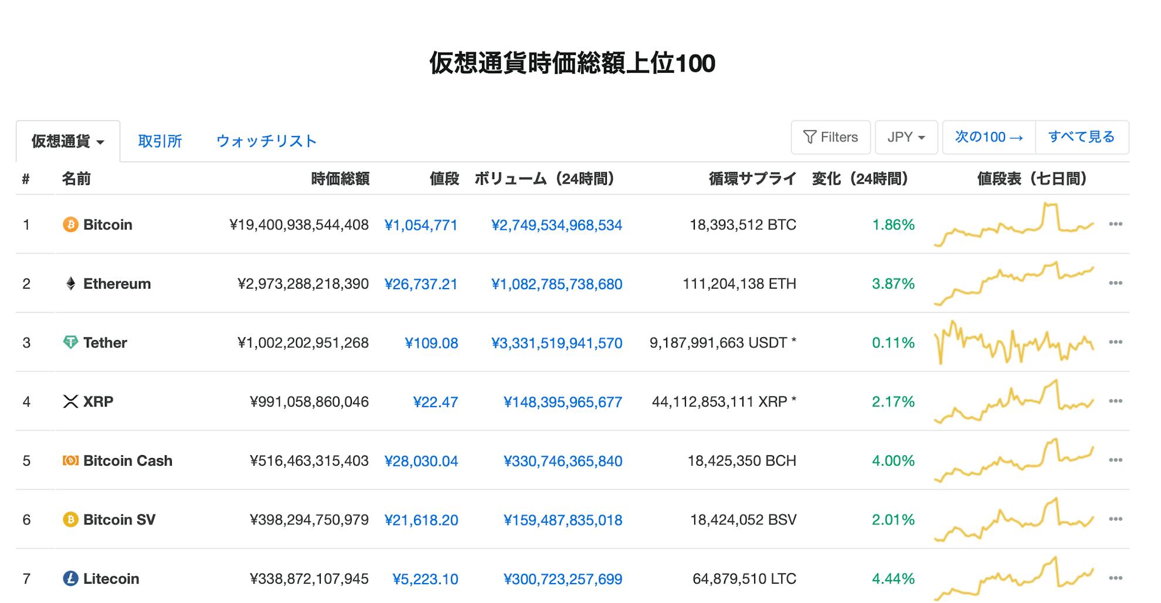Open the Bitcoin SV name link
This screenshot has height=603, width=1161.
pyautogui.click(x=119, y=520)
